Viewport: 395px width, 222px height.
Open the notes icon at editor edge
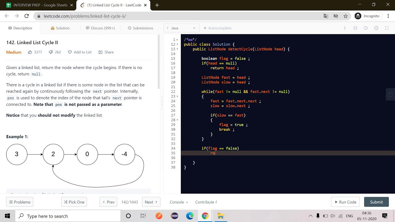390,95
